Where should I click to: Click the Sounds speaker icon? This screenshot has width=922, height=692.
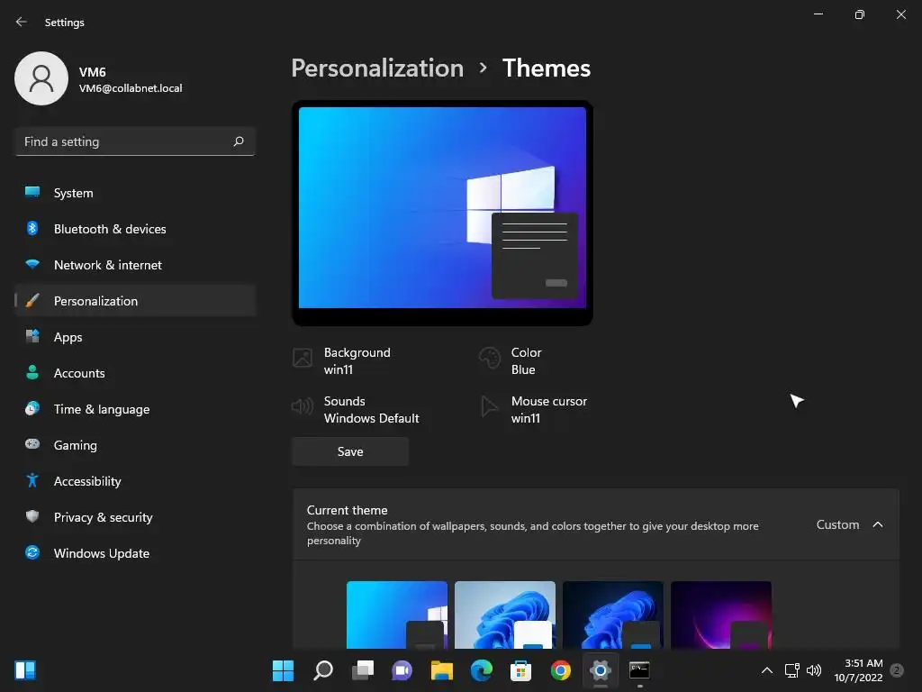click(x=303, y=406)
